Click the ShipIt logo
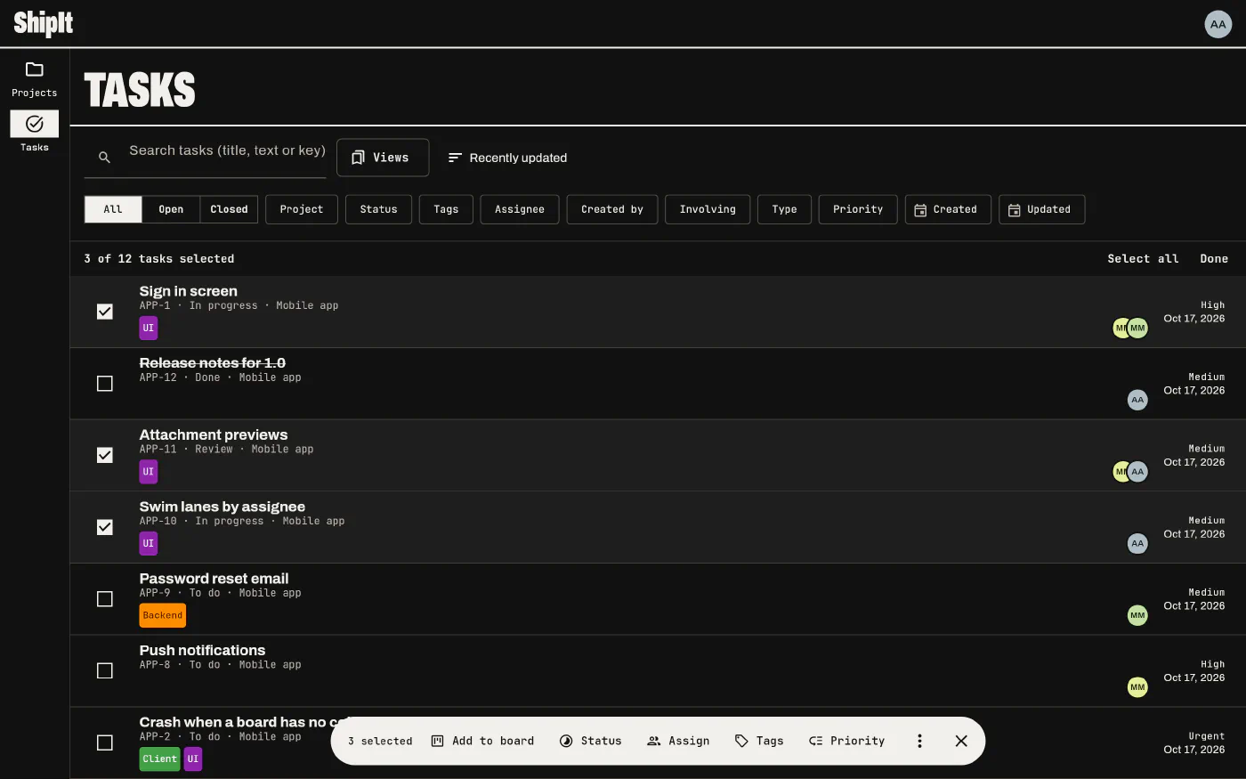The image size is (1246, 779). (44, 23)
